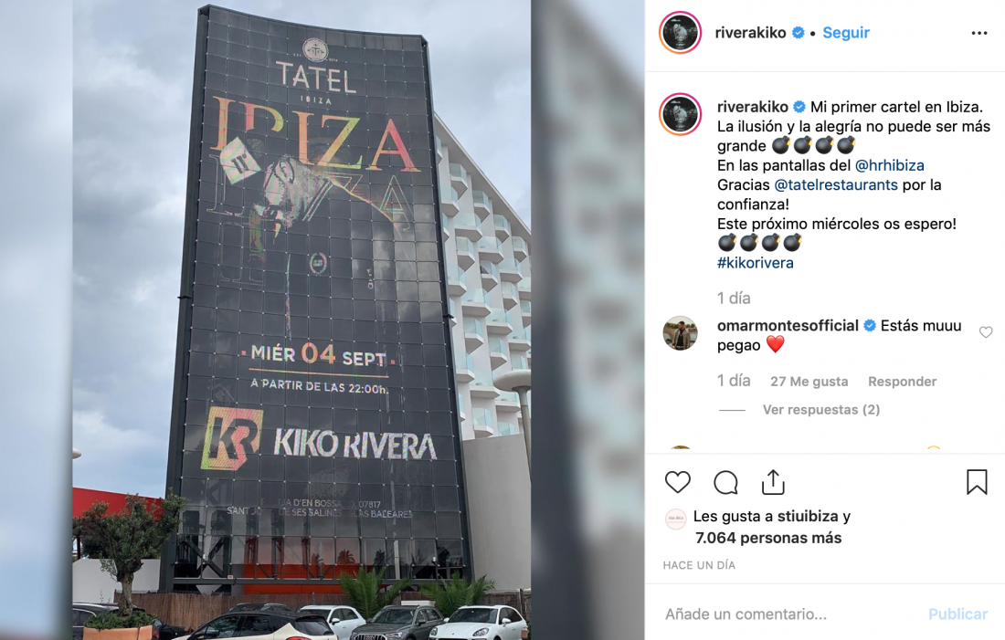Viewport: 1005px width, 640px height.
Task: Open the three-dots more options menu
Action: (x=979, y=33)
